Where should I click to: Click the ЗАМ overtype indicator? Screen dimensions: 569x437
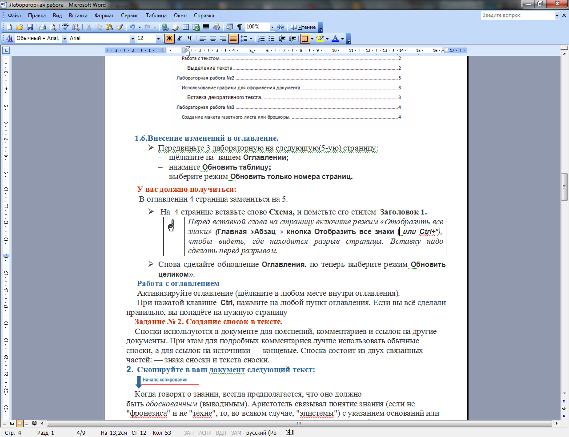[236, 433]
